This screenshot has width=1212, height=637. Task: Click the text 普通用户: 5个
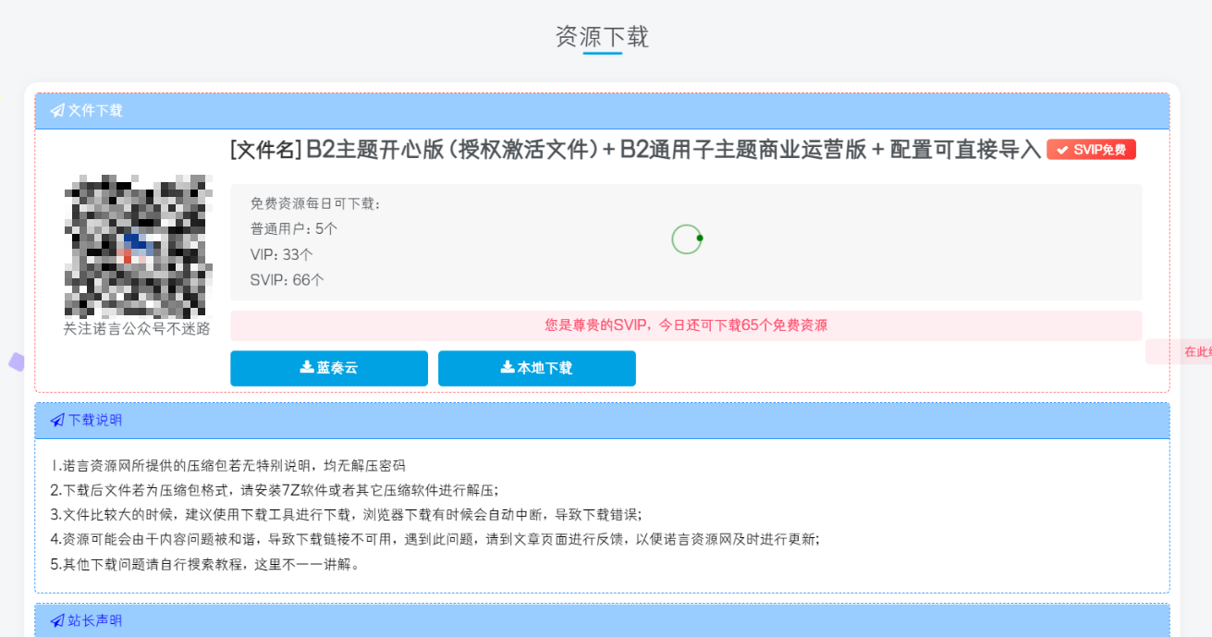point(294,228)
